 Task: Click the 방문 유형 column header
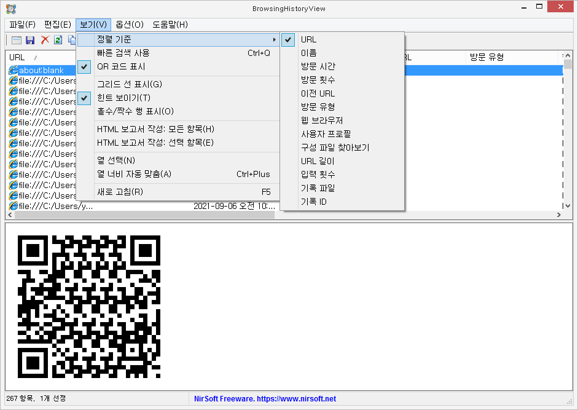pos(512,58)
